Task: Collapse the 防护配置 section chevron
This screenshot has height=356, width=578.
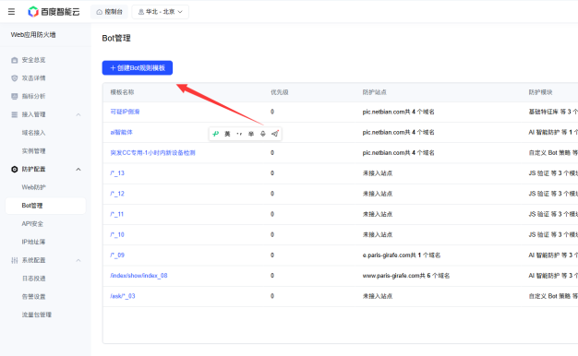Action: (x=78, y=170)
